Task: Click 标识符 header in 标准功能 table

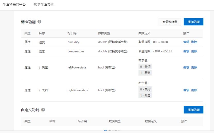Action: tap(72, 33)
